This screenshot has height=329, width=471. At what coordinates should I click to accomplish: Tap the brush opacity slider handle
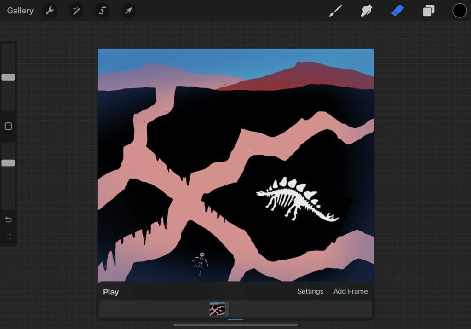[8, 163]
